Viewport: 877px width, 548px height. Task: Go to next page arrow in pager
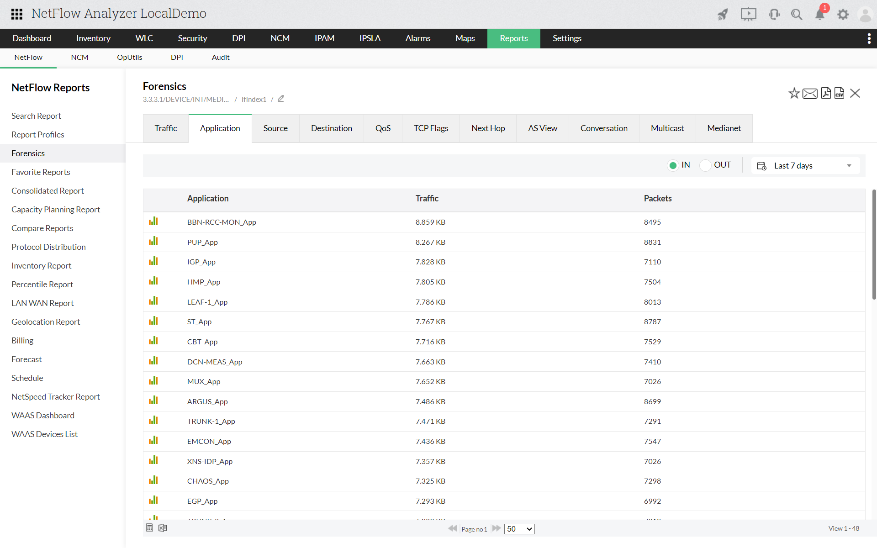pyautogui.click(x=497, y=528)
